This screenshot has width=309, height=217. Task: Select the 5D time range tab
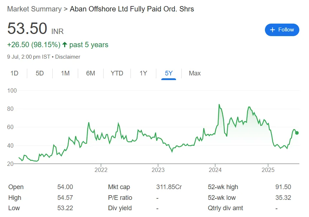(39, 73)
